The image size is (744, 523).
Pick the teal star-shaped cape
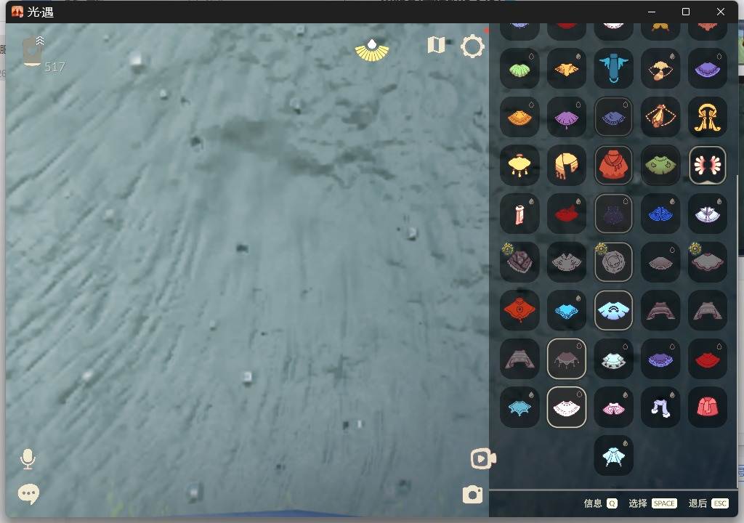coord(519,408)
